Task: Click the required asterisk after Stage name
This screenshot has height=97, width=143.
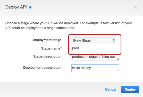Action: (x=61, y=48)
